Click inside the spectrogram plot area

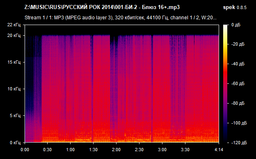point(122,83)
